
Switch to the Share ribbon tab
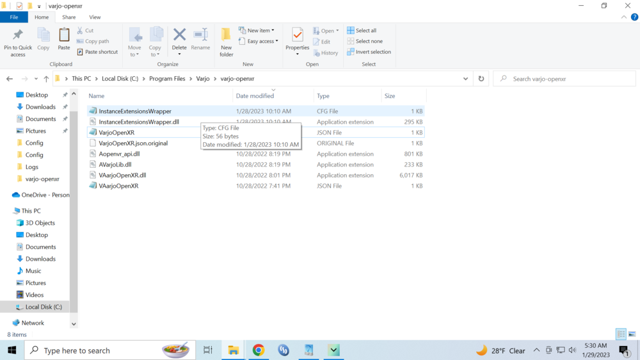pos(68,17)
